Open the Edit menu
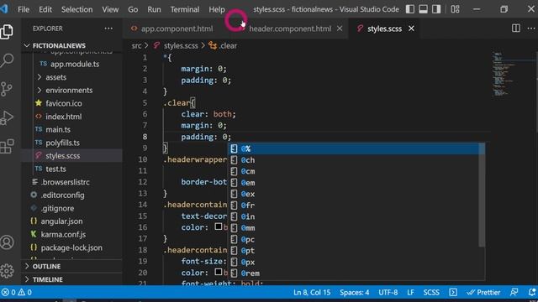Viewport: 538px width, 302px height. [45, 9]
